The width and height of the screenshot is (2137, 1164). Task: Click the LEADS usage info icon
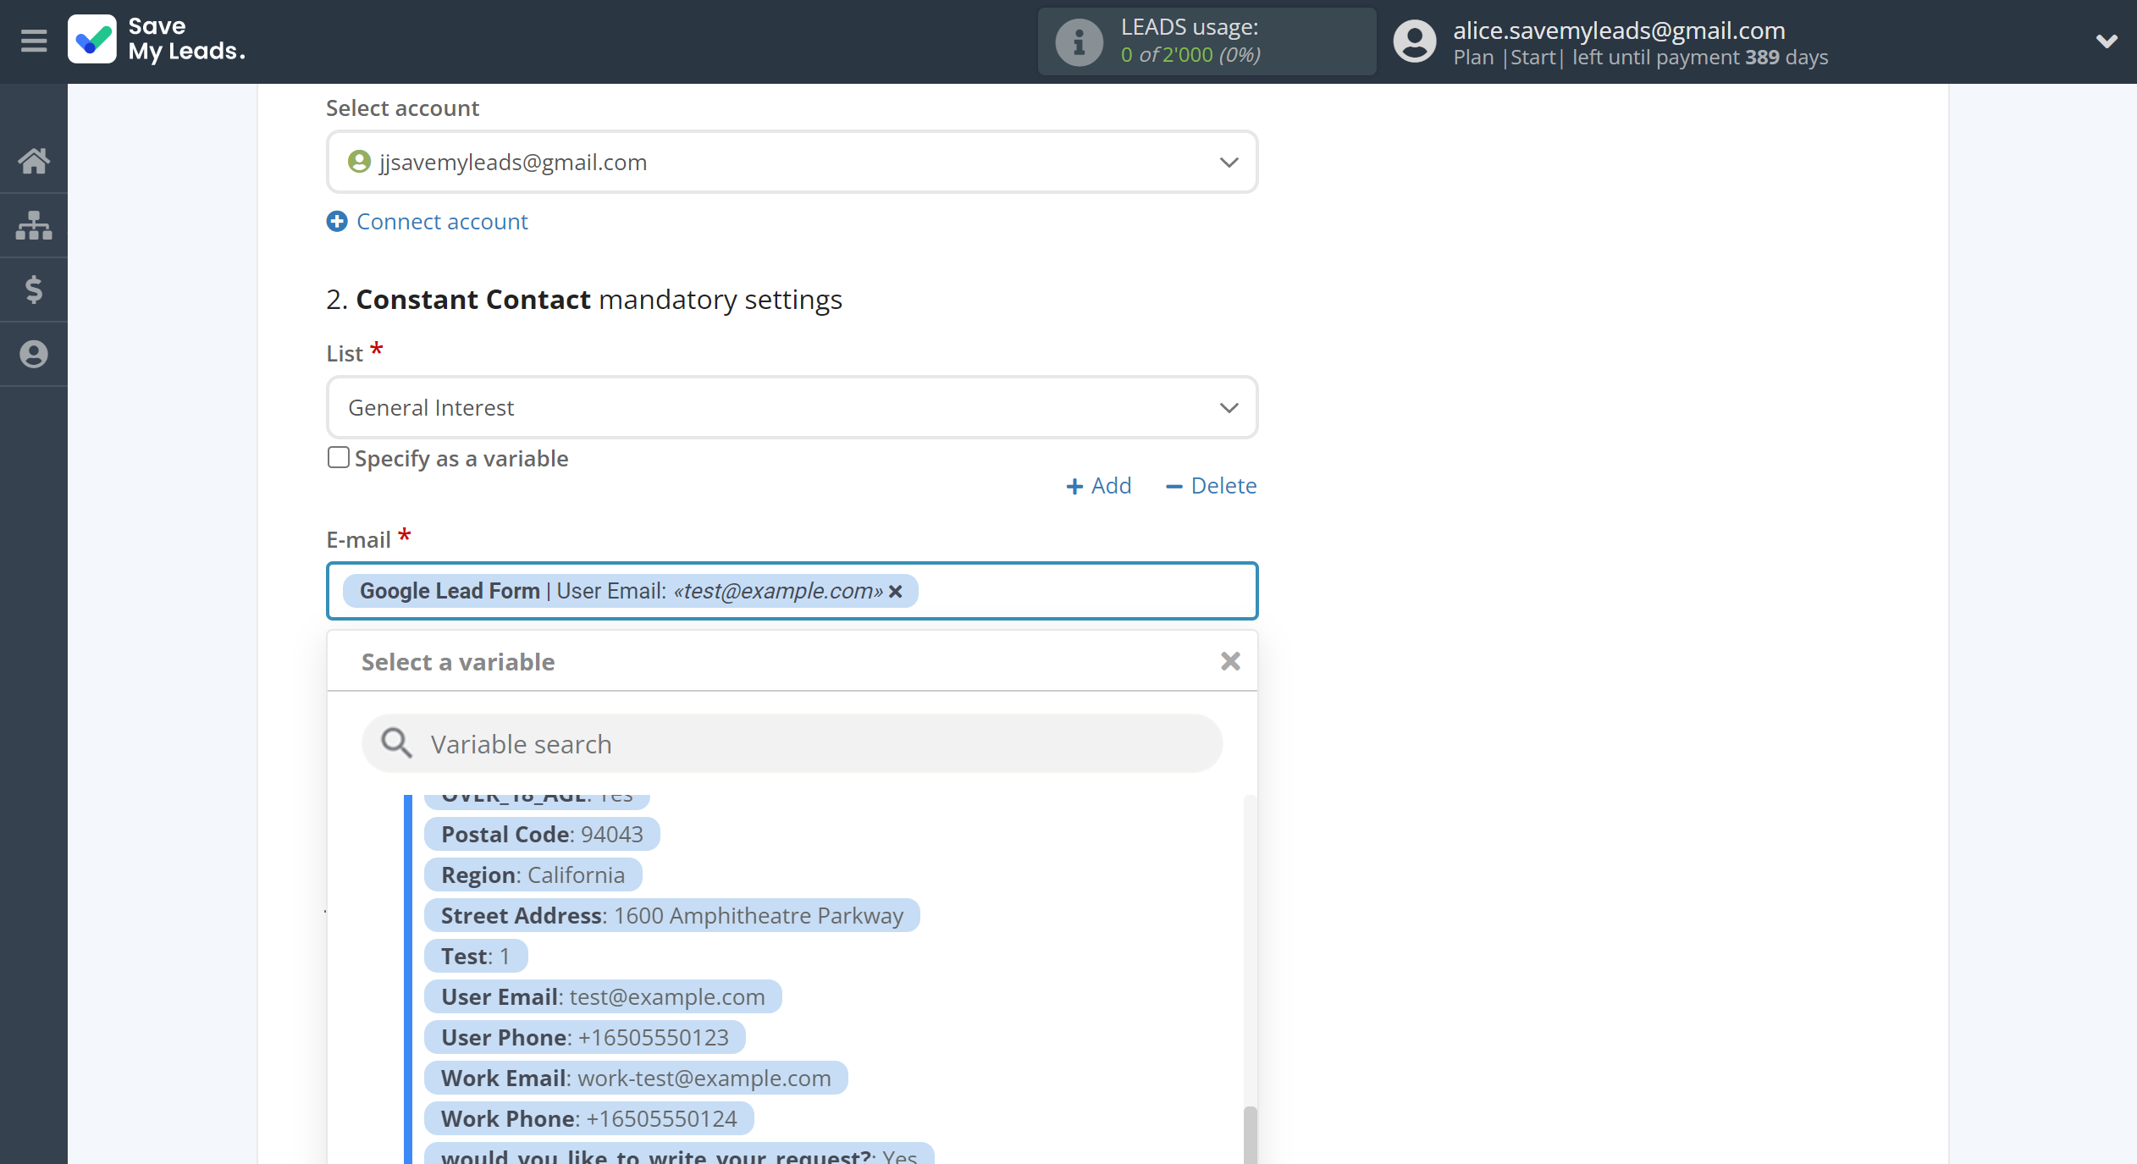pyautogui.click(x=1076, y=40)
